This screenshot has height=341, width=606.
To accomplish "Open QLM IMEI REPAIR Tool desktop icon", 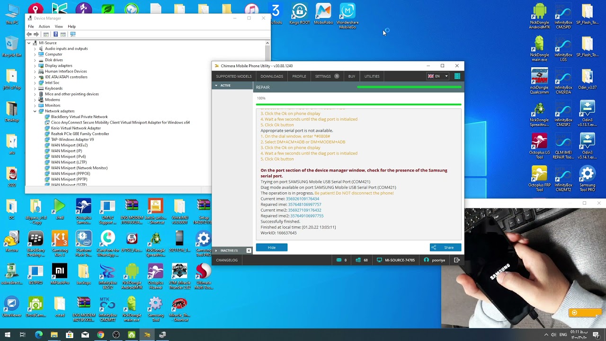I will 563,146.
